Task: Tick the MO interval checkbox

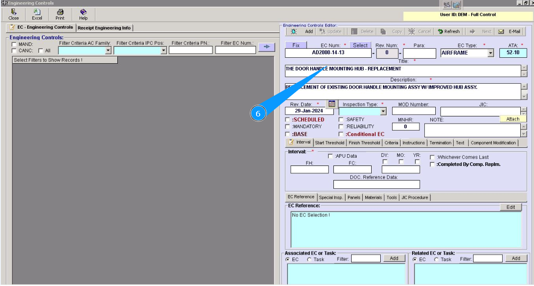Action: (x=401, y=162)
